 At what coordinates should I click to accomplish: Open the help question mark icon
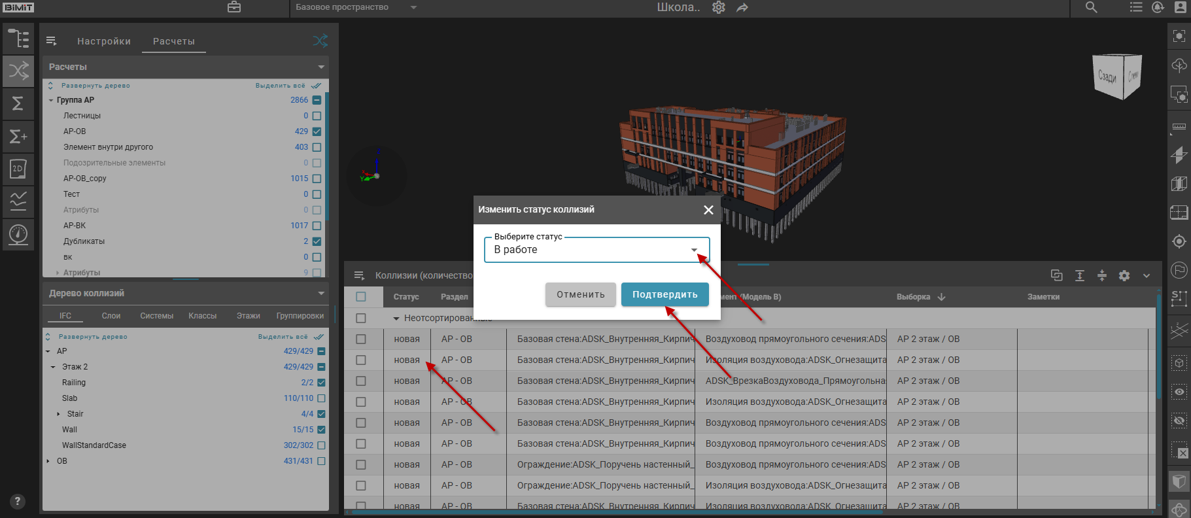click(x=18, y=502)
